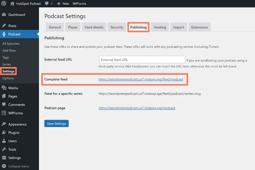Image resolution: width=255 pixels, height=170 pixels.
Task: Open the HubSpot Podcast site name link
Action: (29, 4)
